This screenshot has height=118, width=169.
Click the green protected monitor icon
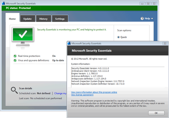pyautogui.click(x=23, y=36)
